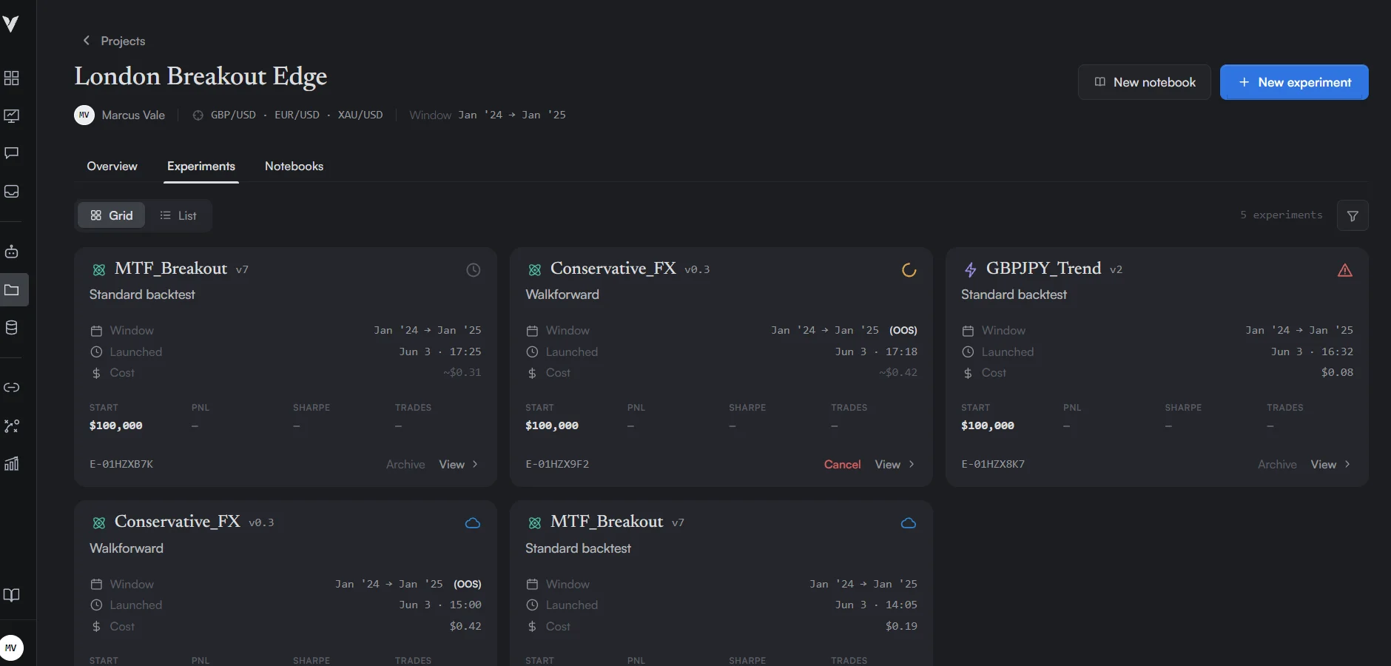Open the bot icon in sidebar

[x=12, y=252]
